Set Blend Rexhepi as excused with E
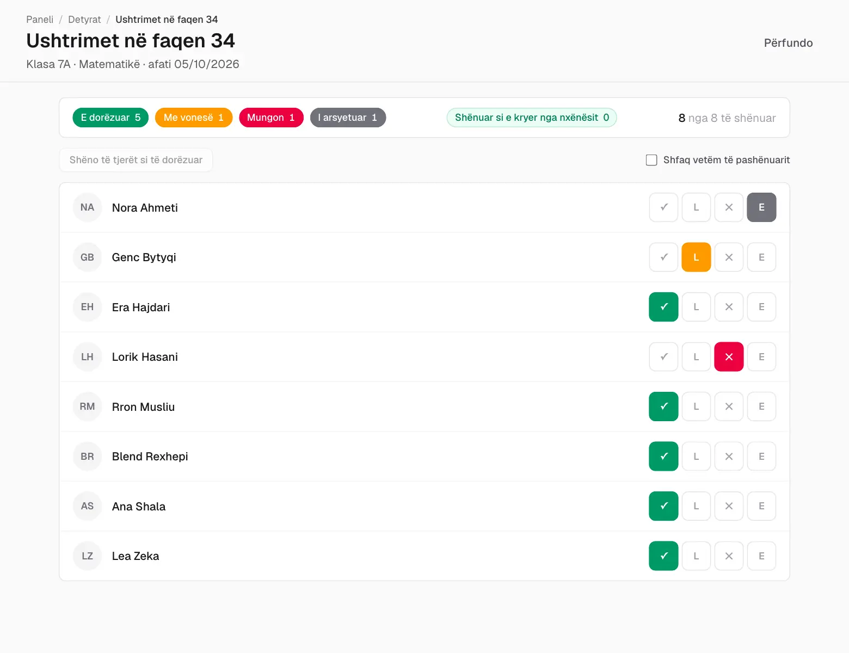849x653 pixels. point(761,456)
